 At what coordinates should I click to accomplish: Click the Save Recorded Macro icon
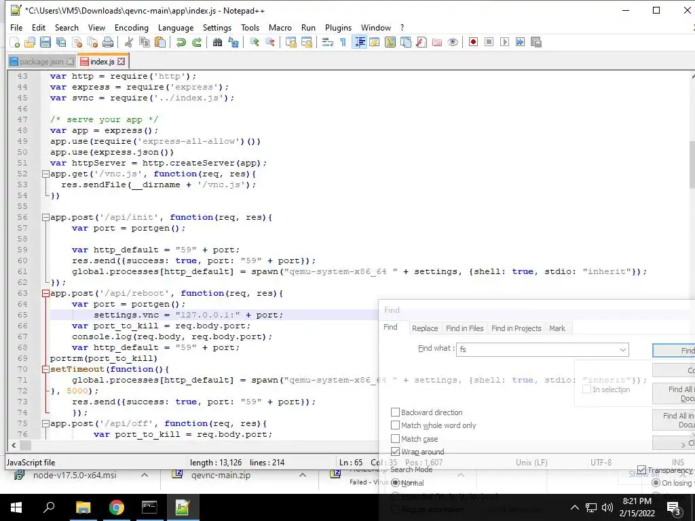click(x=536, y=42)
